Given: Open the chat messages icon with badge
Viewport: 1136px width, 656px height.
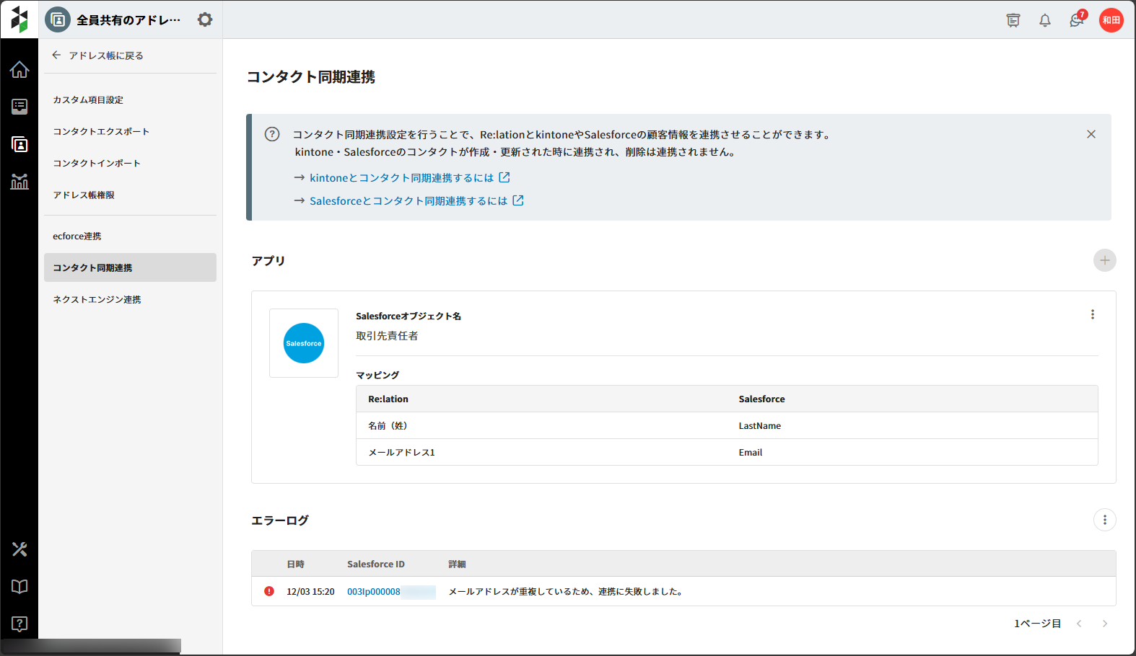Looking at the screenshot, I should pos(1076,20).
